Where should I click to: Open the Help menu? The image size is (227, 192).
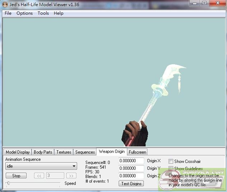58,13
